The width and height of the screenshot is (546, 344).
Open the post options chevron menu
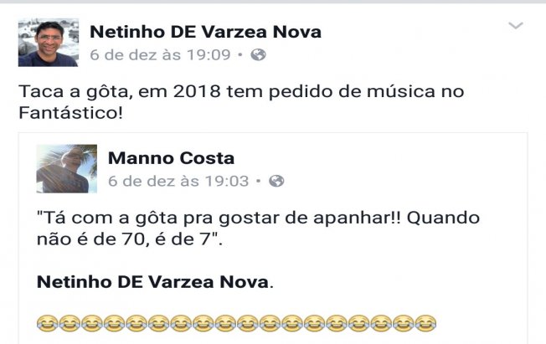point(516,27)
